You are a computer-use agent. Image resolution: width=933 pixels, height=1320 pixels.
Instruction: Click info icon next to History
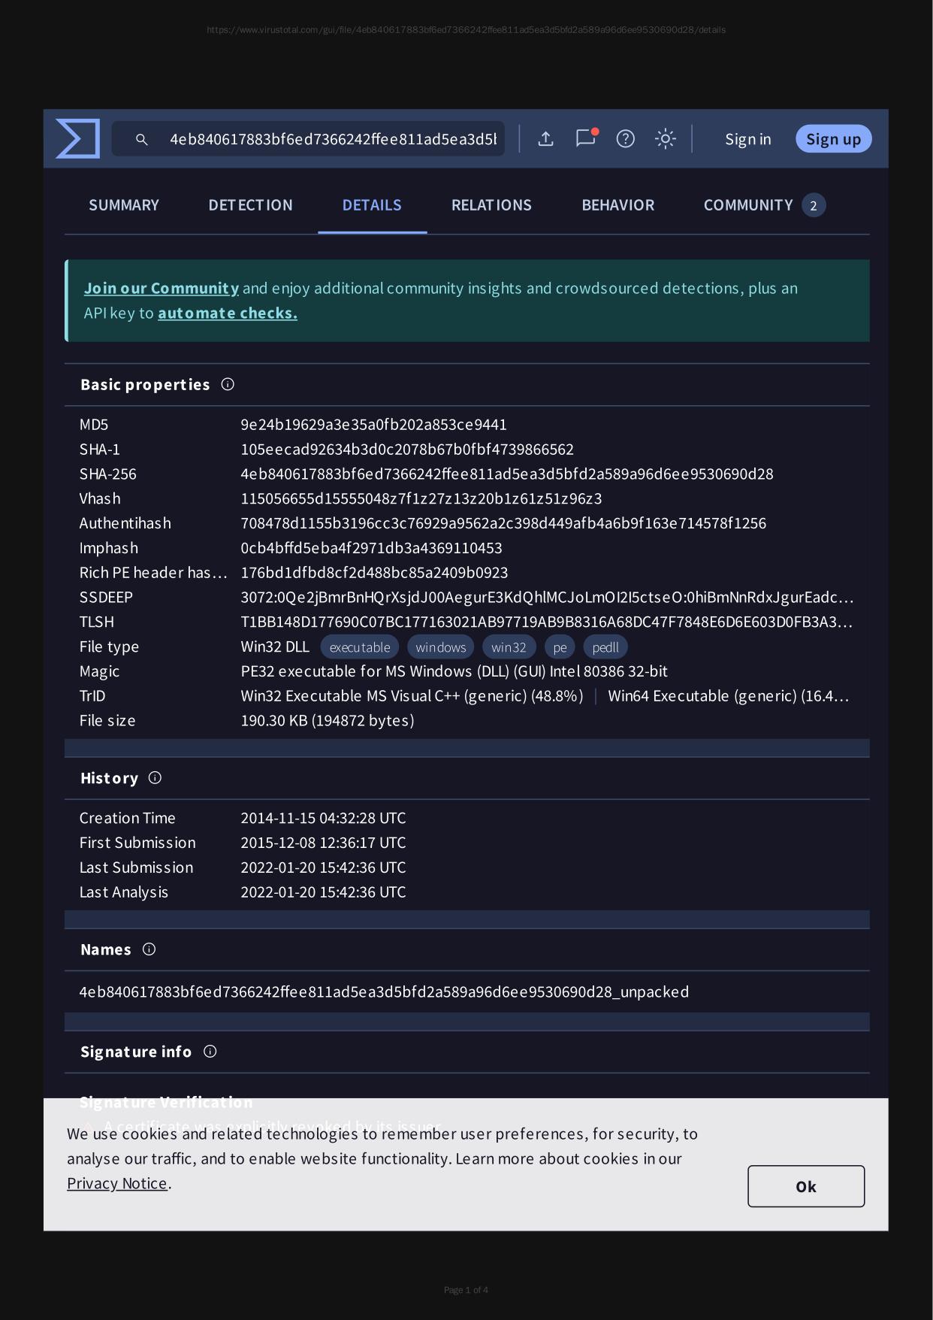155,778
